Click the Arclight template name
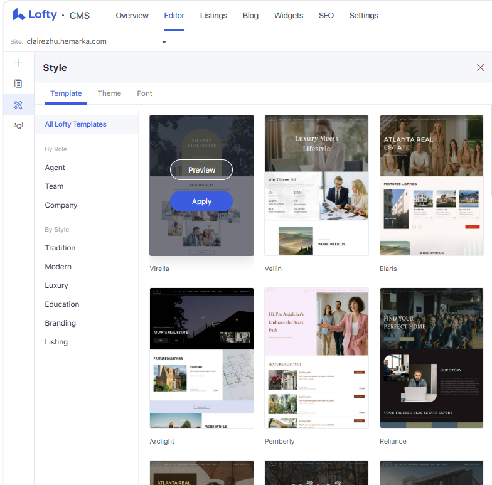 point(162,441)
